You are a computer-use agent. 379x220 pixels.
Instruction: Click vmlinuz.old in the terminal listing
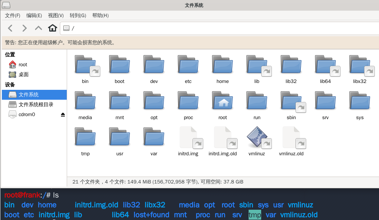(299, 215)
